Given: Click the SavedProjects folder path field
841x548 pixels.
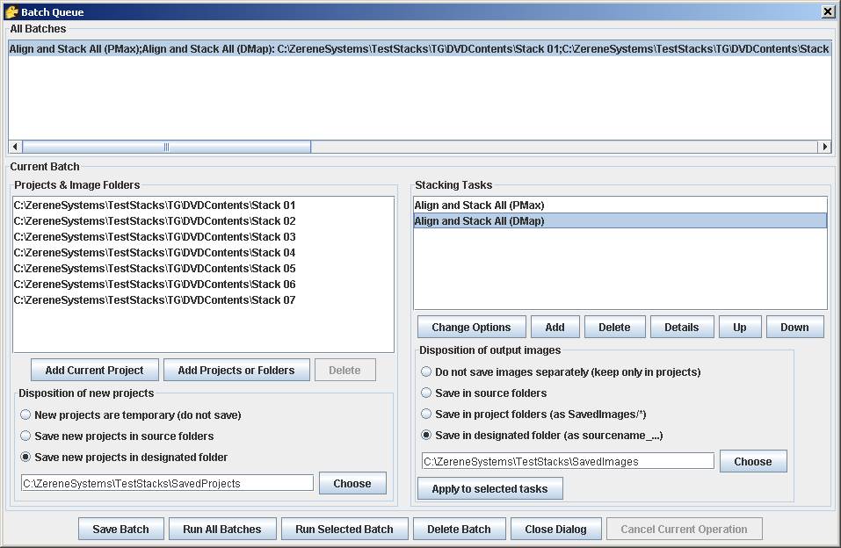Looking at the screenshot, I should pyautogui.click(x=167, y=483).
